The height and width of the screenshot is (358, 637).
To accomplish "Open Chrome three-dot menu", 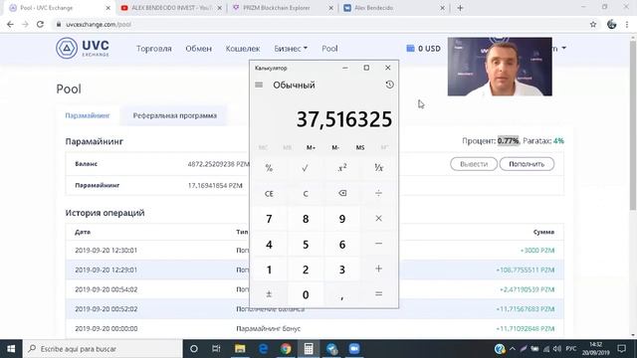I will click(627, 24).
